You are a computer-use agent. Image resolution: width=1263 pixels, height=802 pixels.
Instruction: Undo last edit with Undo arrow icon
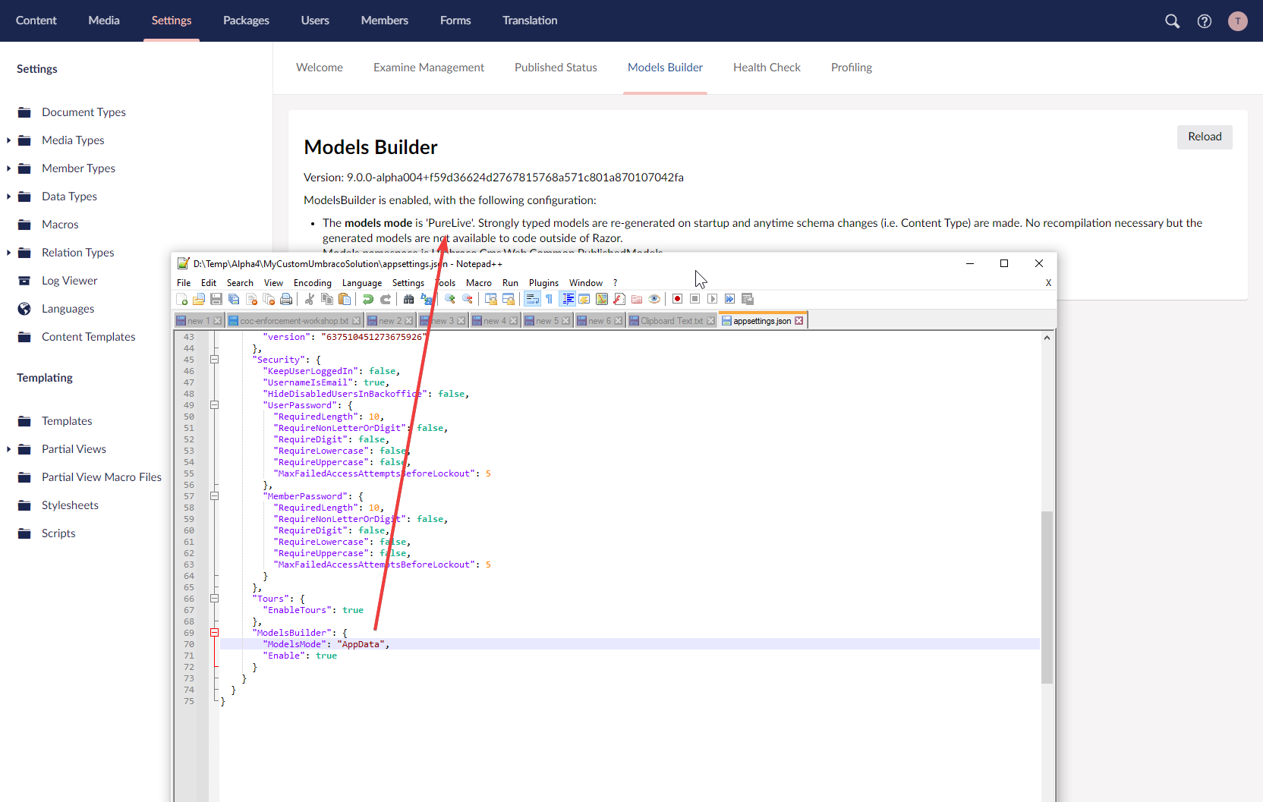(x=367, y=299)
